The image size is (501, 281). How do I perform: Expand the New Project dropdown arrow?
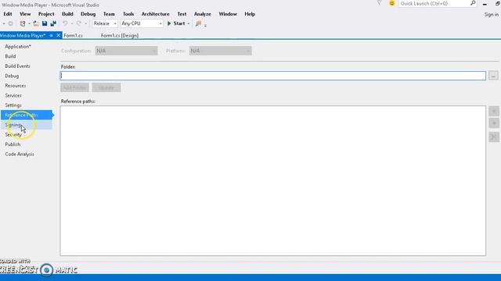(29, 23)
